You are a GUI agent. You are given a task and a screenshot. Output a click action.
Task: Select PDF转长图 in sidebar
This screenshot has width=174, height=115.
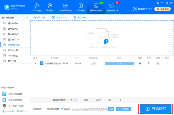15,56
